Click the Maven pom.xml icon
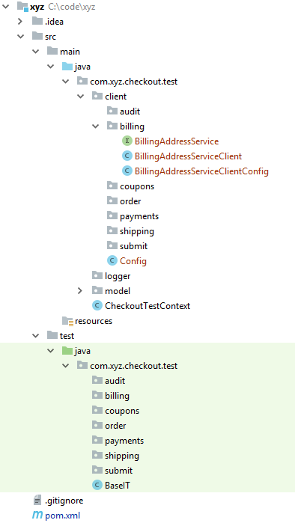Image resolution: width=295 pixels, height=523 pixels. point(37,516)
